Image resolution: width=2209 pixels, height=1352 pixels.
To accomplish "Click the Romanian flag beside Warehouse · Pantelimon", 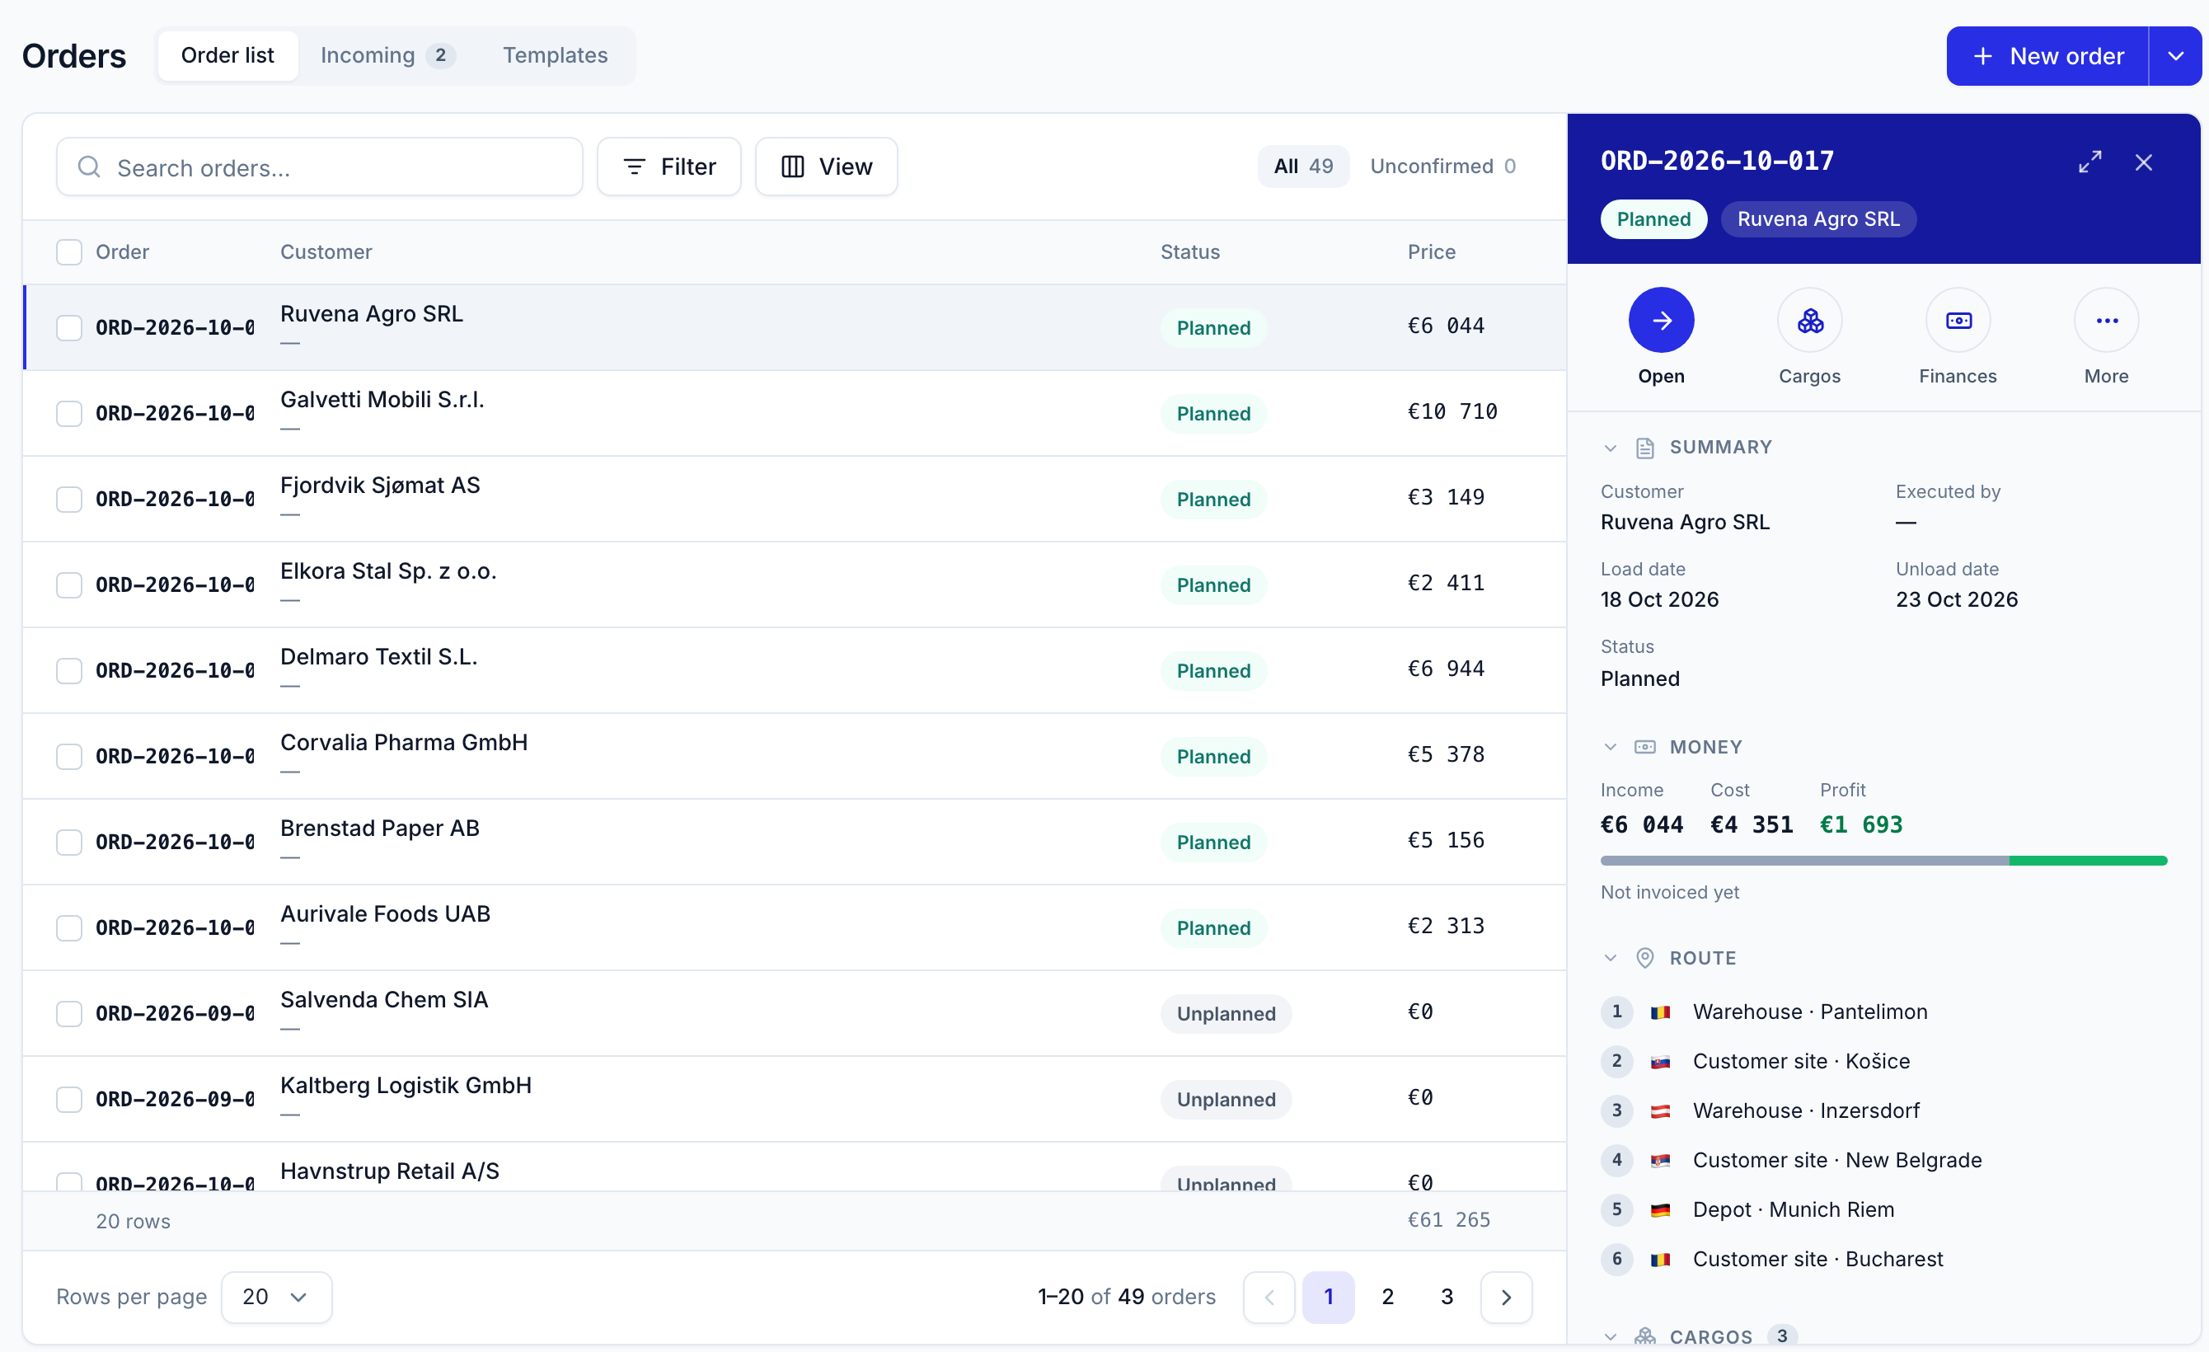I will click(x=1660, y=1012).
